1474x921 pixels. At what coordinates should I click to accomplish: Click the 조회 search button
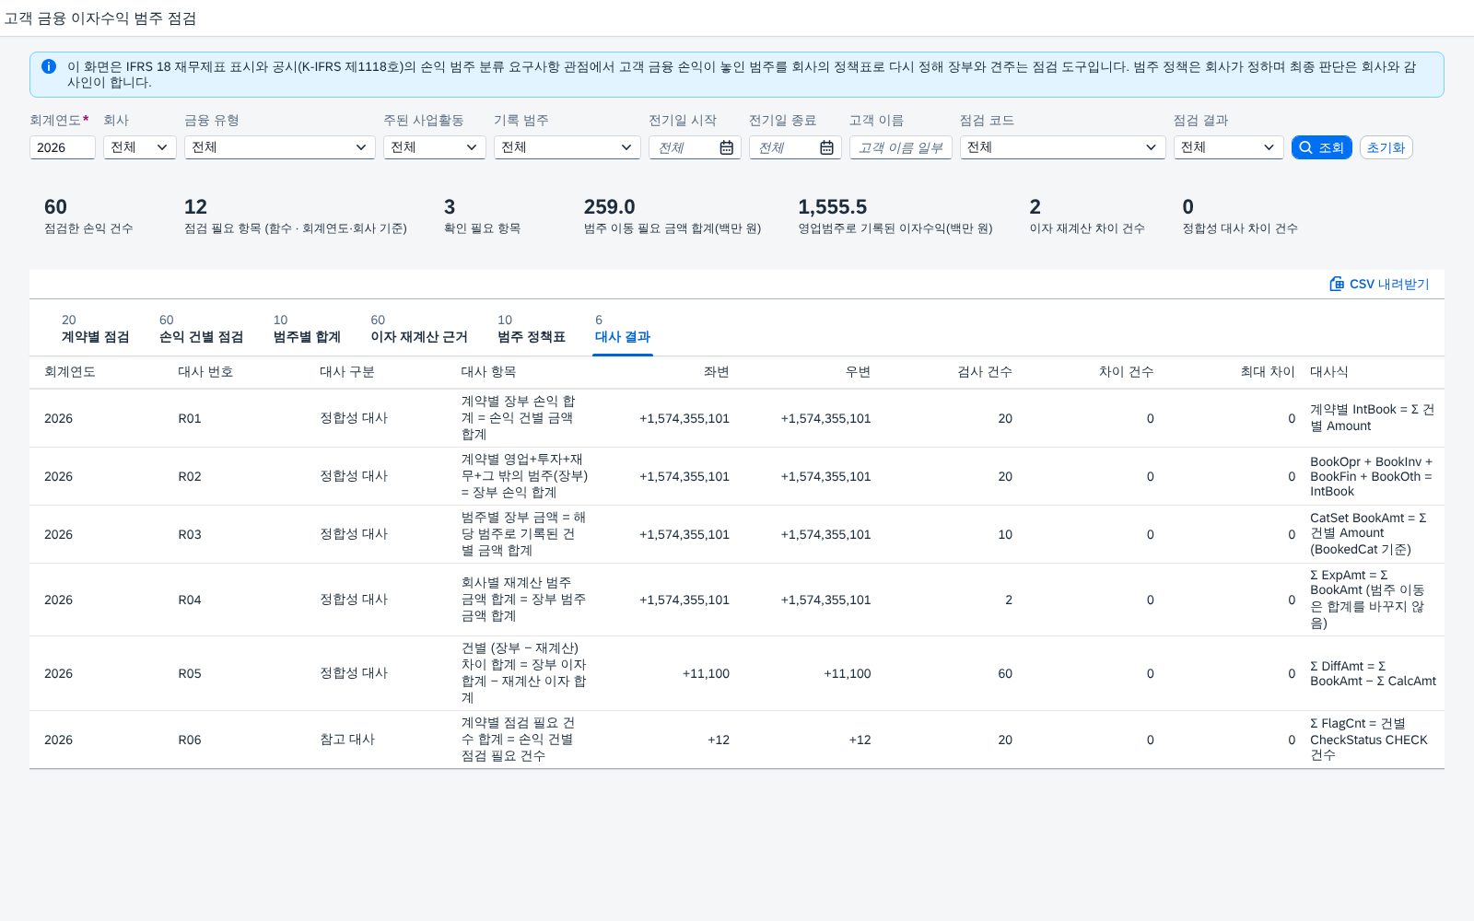click(1322, 147)
